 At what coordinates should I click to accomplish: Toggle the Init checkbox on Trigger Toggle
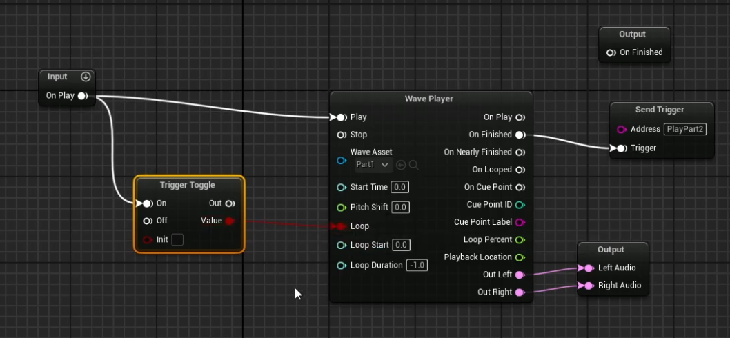point(177,240)
